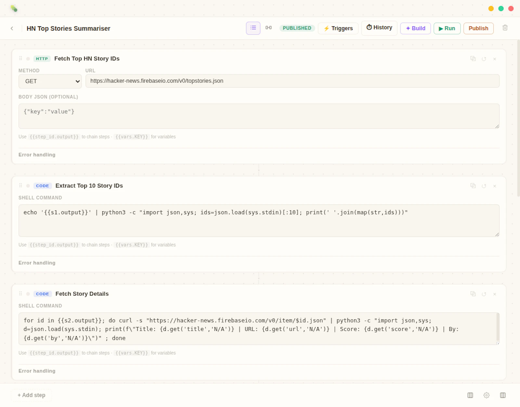The height and width of the screenshot is (407, 520).
Task: Click the page vertical scrollbar
Action: 518,118
